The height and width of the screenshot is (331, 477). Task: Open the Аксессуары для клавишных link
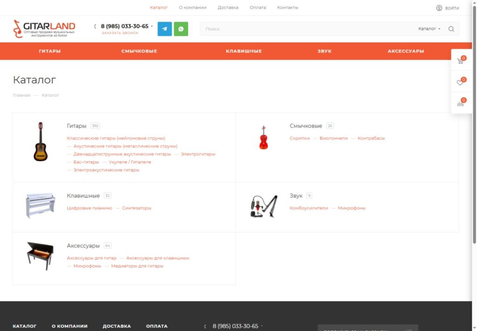coord(157,258)
